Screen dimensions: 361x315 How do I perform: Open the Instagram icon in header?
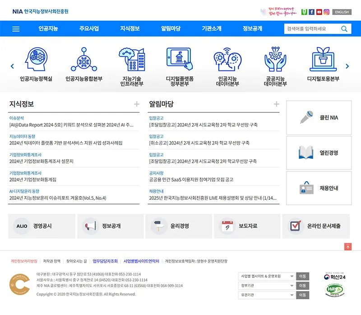[326, 12]
